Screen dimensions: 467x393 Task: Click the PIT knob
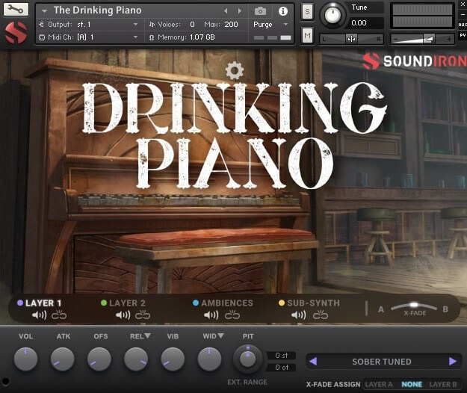click(247, 359)
